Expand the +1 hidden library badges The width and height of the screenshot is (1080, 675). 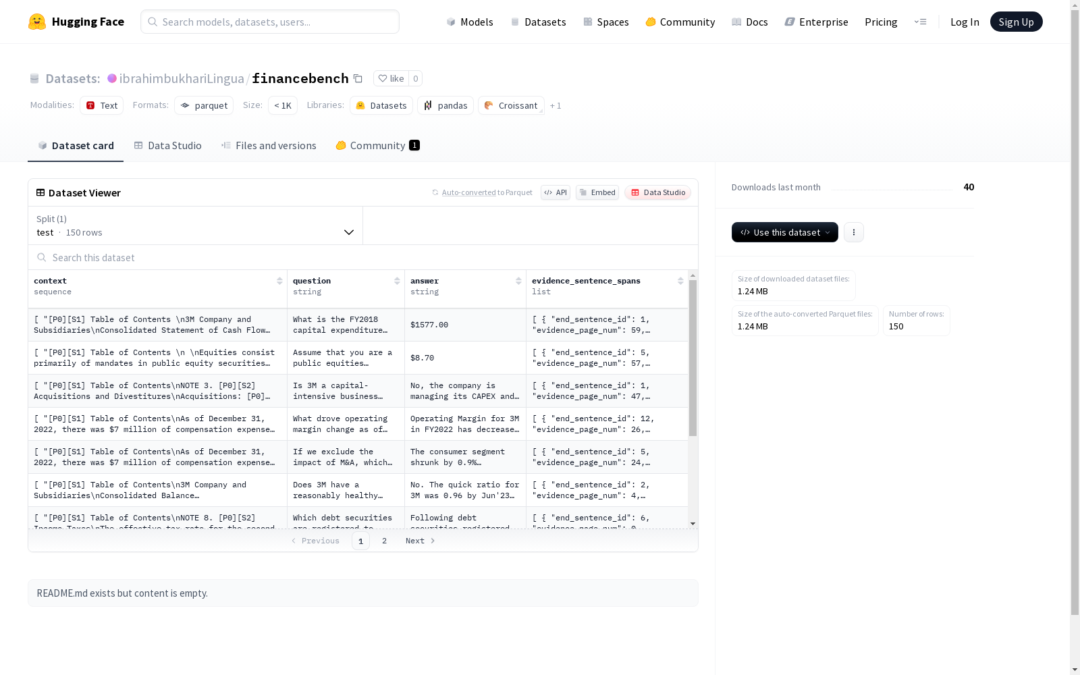pos(556,105)
